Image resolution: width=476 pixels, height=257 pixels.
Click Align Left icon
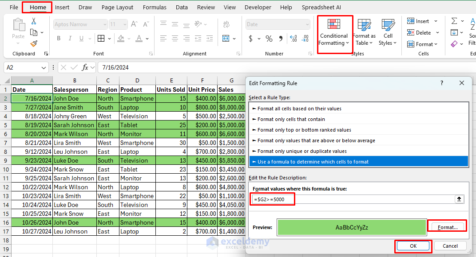tap(163, 38)
